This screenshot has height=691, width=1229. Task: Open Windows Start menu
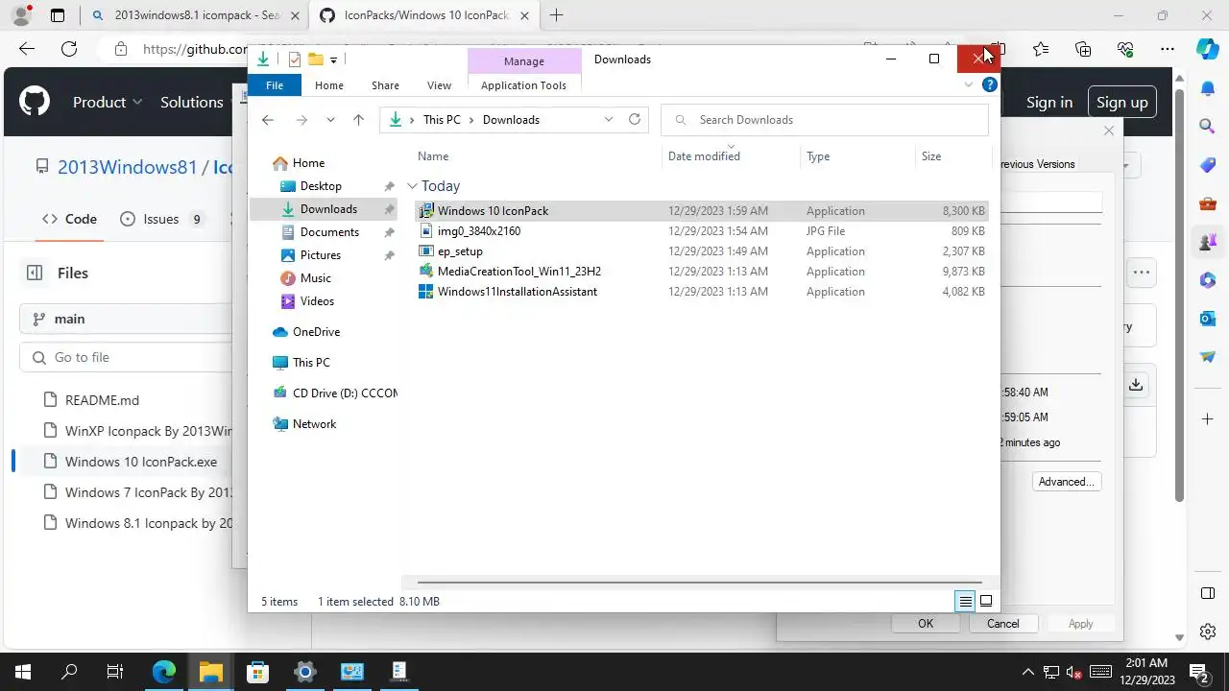[23, 672]
